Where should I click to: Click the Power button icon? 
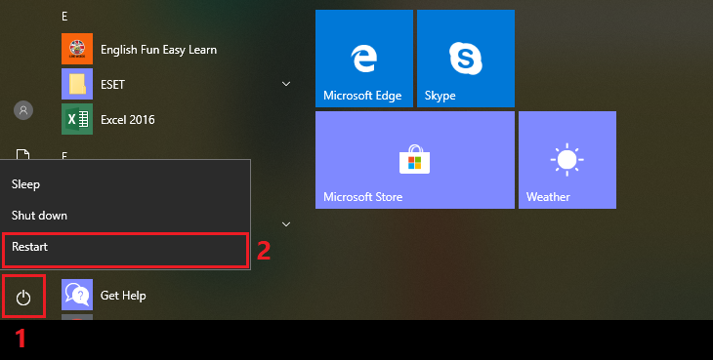pyautogui.click(x=23, y=298)
